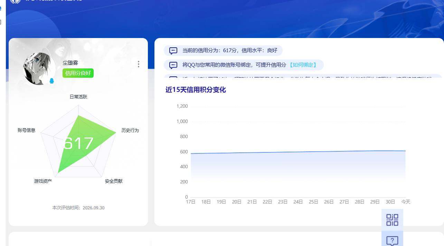The width and height of the screenshot is (444, 246).
Task: Click the 近15天信用积分变化 heading
Action: (x=196, y=90)
